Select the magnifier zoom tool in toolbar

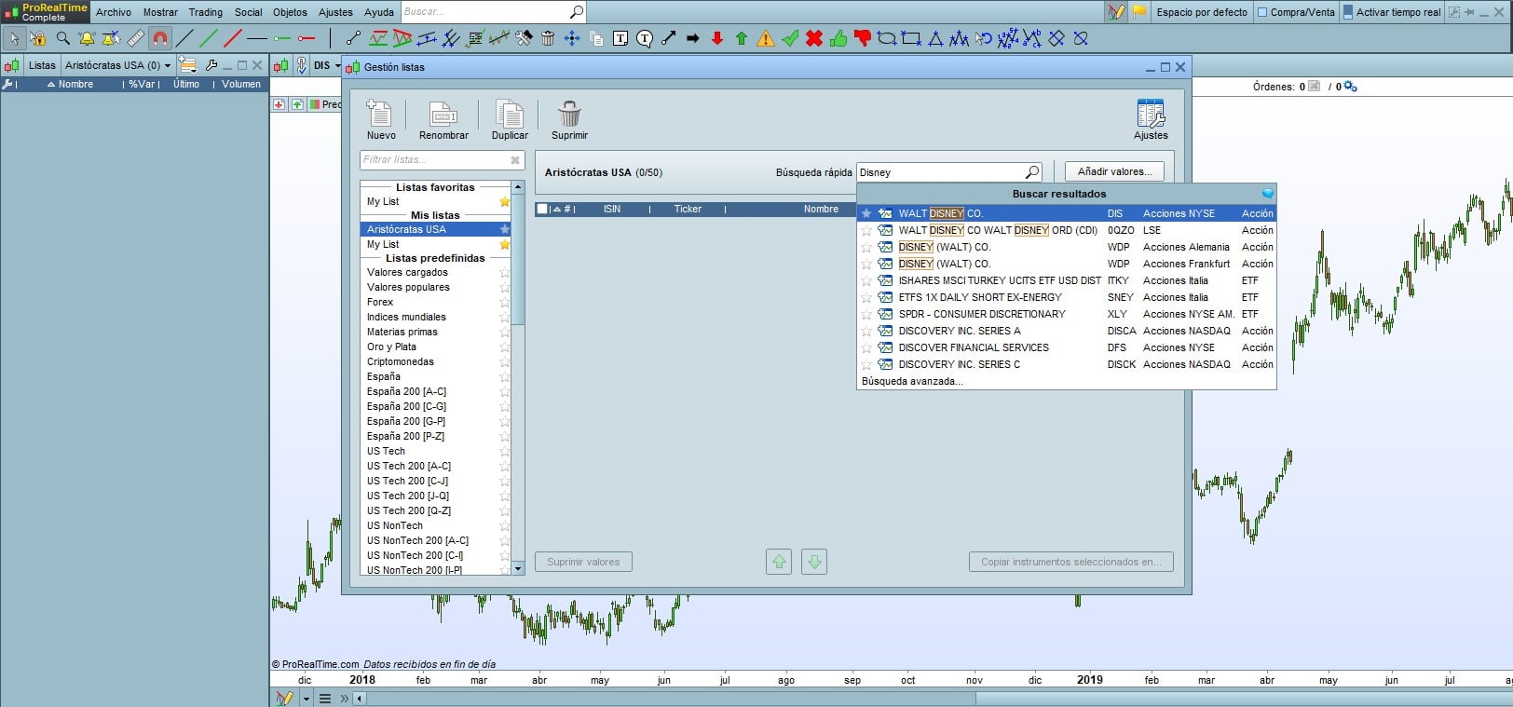pyautogui.click(x=62, y=38)
